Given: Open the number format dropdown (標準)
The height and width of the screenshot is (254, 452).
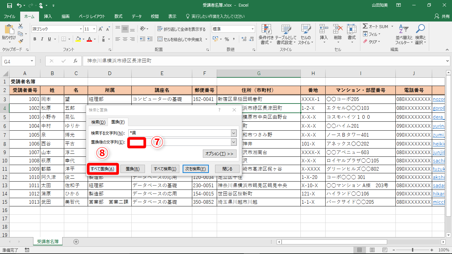Looking at the screenshot, I should (x=252, y=29).
